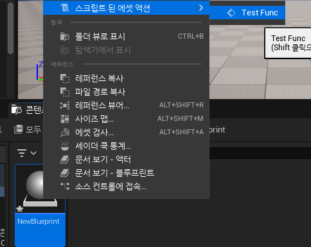Open 셰이더 쿡 통계...

point(126,146)
